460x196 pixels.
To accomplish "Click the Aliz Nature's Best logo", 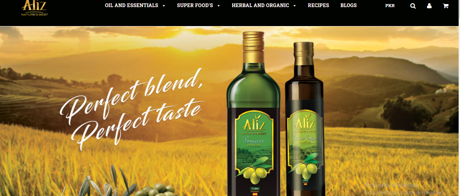I will coord(34,8).
